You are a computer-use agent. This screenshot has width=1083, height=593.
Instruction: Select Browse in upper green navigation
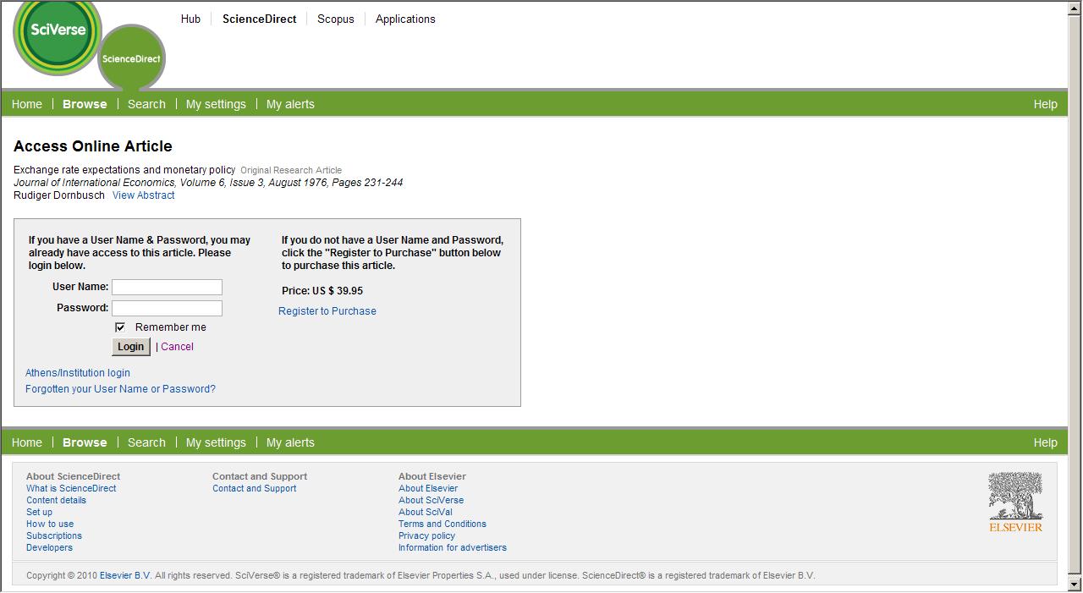(85, 104)
